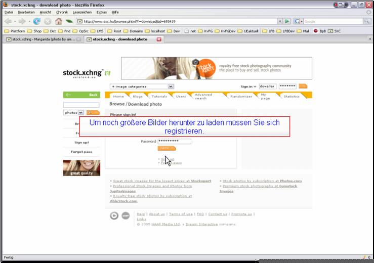Image resolution: width=374 pixels, height=263 pixels.
Task: Click the orange sidebar search magnifier button
Action: (93, 113)
